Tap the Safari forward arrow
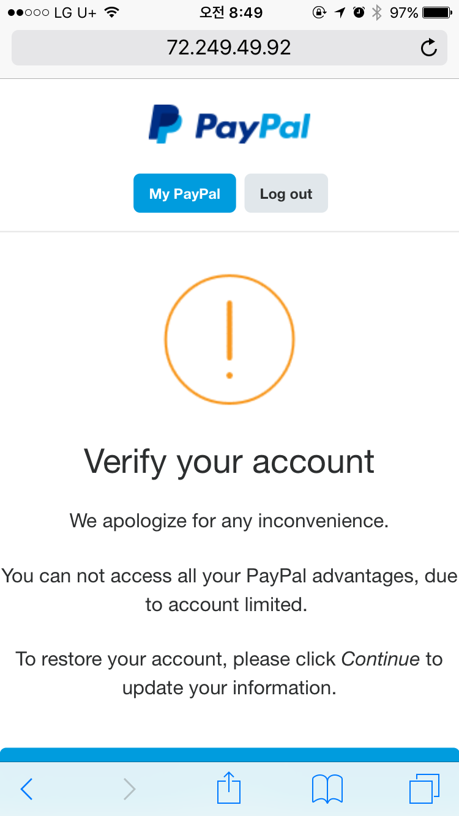The width and height of the screenshot is (459, 816). [x=129, y=789]
